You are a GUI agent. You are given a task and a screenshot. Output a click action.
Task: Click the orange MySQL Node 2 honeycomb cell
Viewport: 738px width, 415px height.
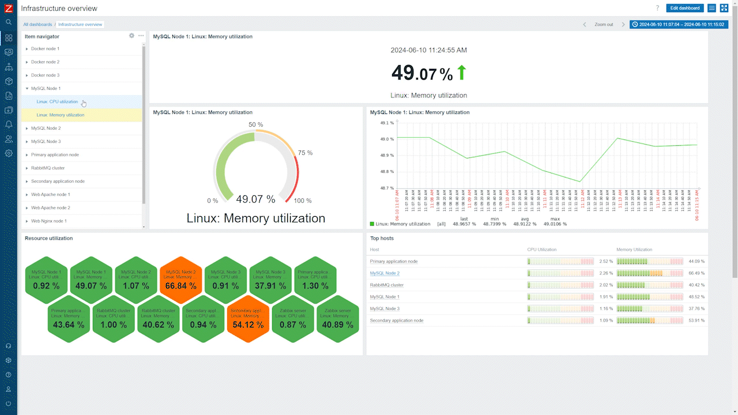coord(181,280)
